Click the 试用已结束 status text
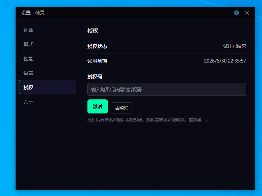Screen dimensions: 262x196 [235, 46]
